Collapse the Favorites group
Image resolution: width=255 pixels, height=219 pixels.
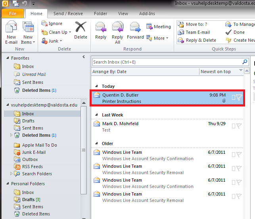click(x=8, y=58)
